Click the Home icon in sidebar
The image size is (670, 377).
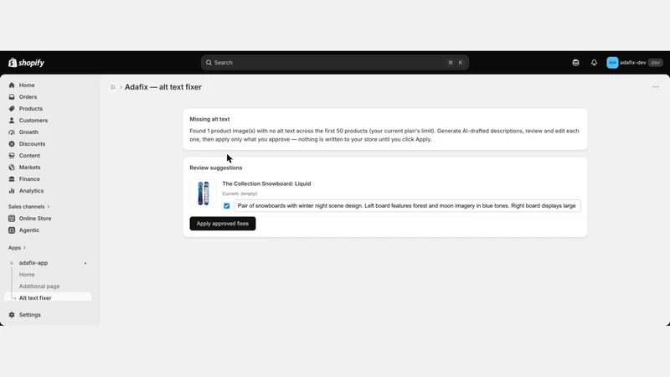click(x=12, y=85)
